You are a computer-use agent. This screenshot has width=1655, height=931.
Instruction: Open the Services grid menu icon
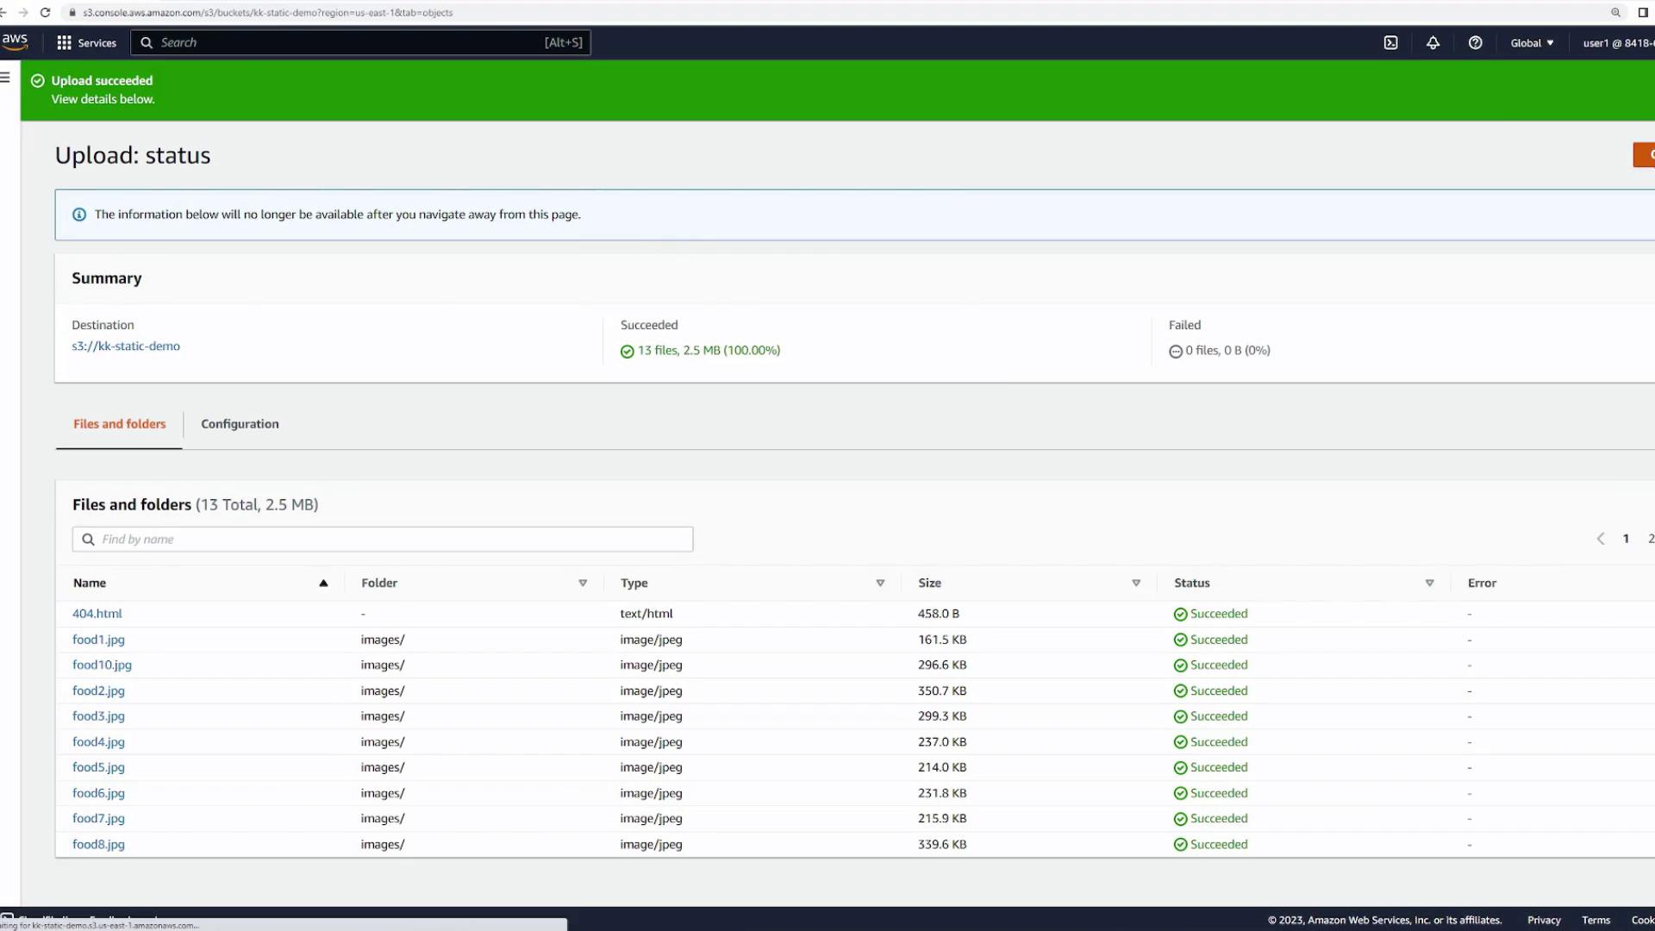pyautogui.click(x=65, y=43)
